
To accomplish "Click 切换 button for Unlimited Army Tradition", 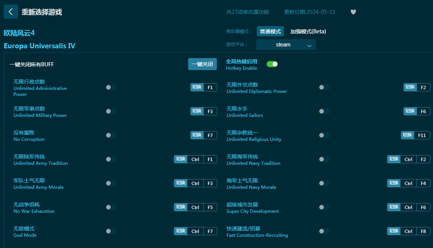I will (181, 159).
